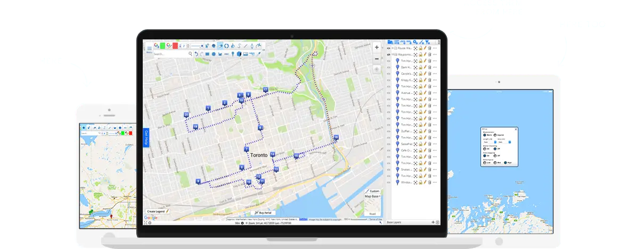Viewport: 637px width, 249px height.
Task: Select the circle shape drawing tool
Action: click(x=214, y=54)
